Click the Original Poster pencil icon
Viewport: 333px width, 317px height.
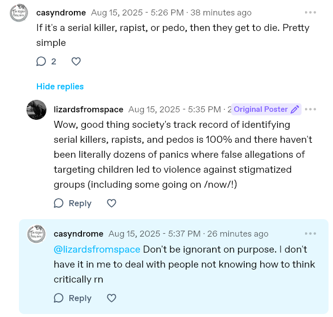295,109
